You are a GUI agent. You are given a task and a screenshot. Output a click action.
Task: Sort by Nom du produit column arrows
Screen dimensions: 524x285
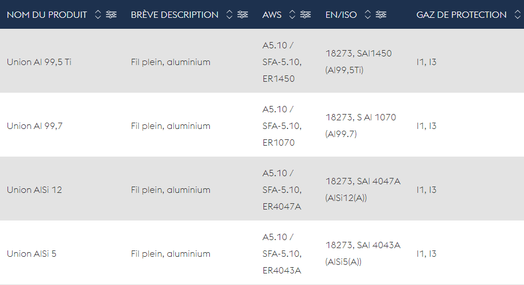(x=97, y=15)
